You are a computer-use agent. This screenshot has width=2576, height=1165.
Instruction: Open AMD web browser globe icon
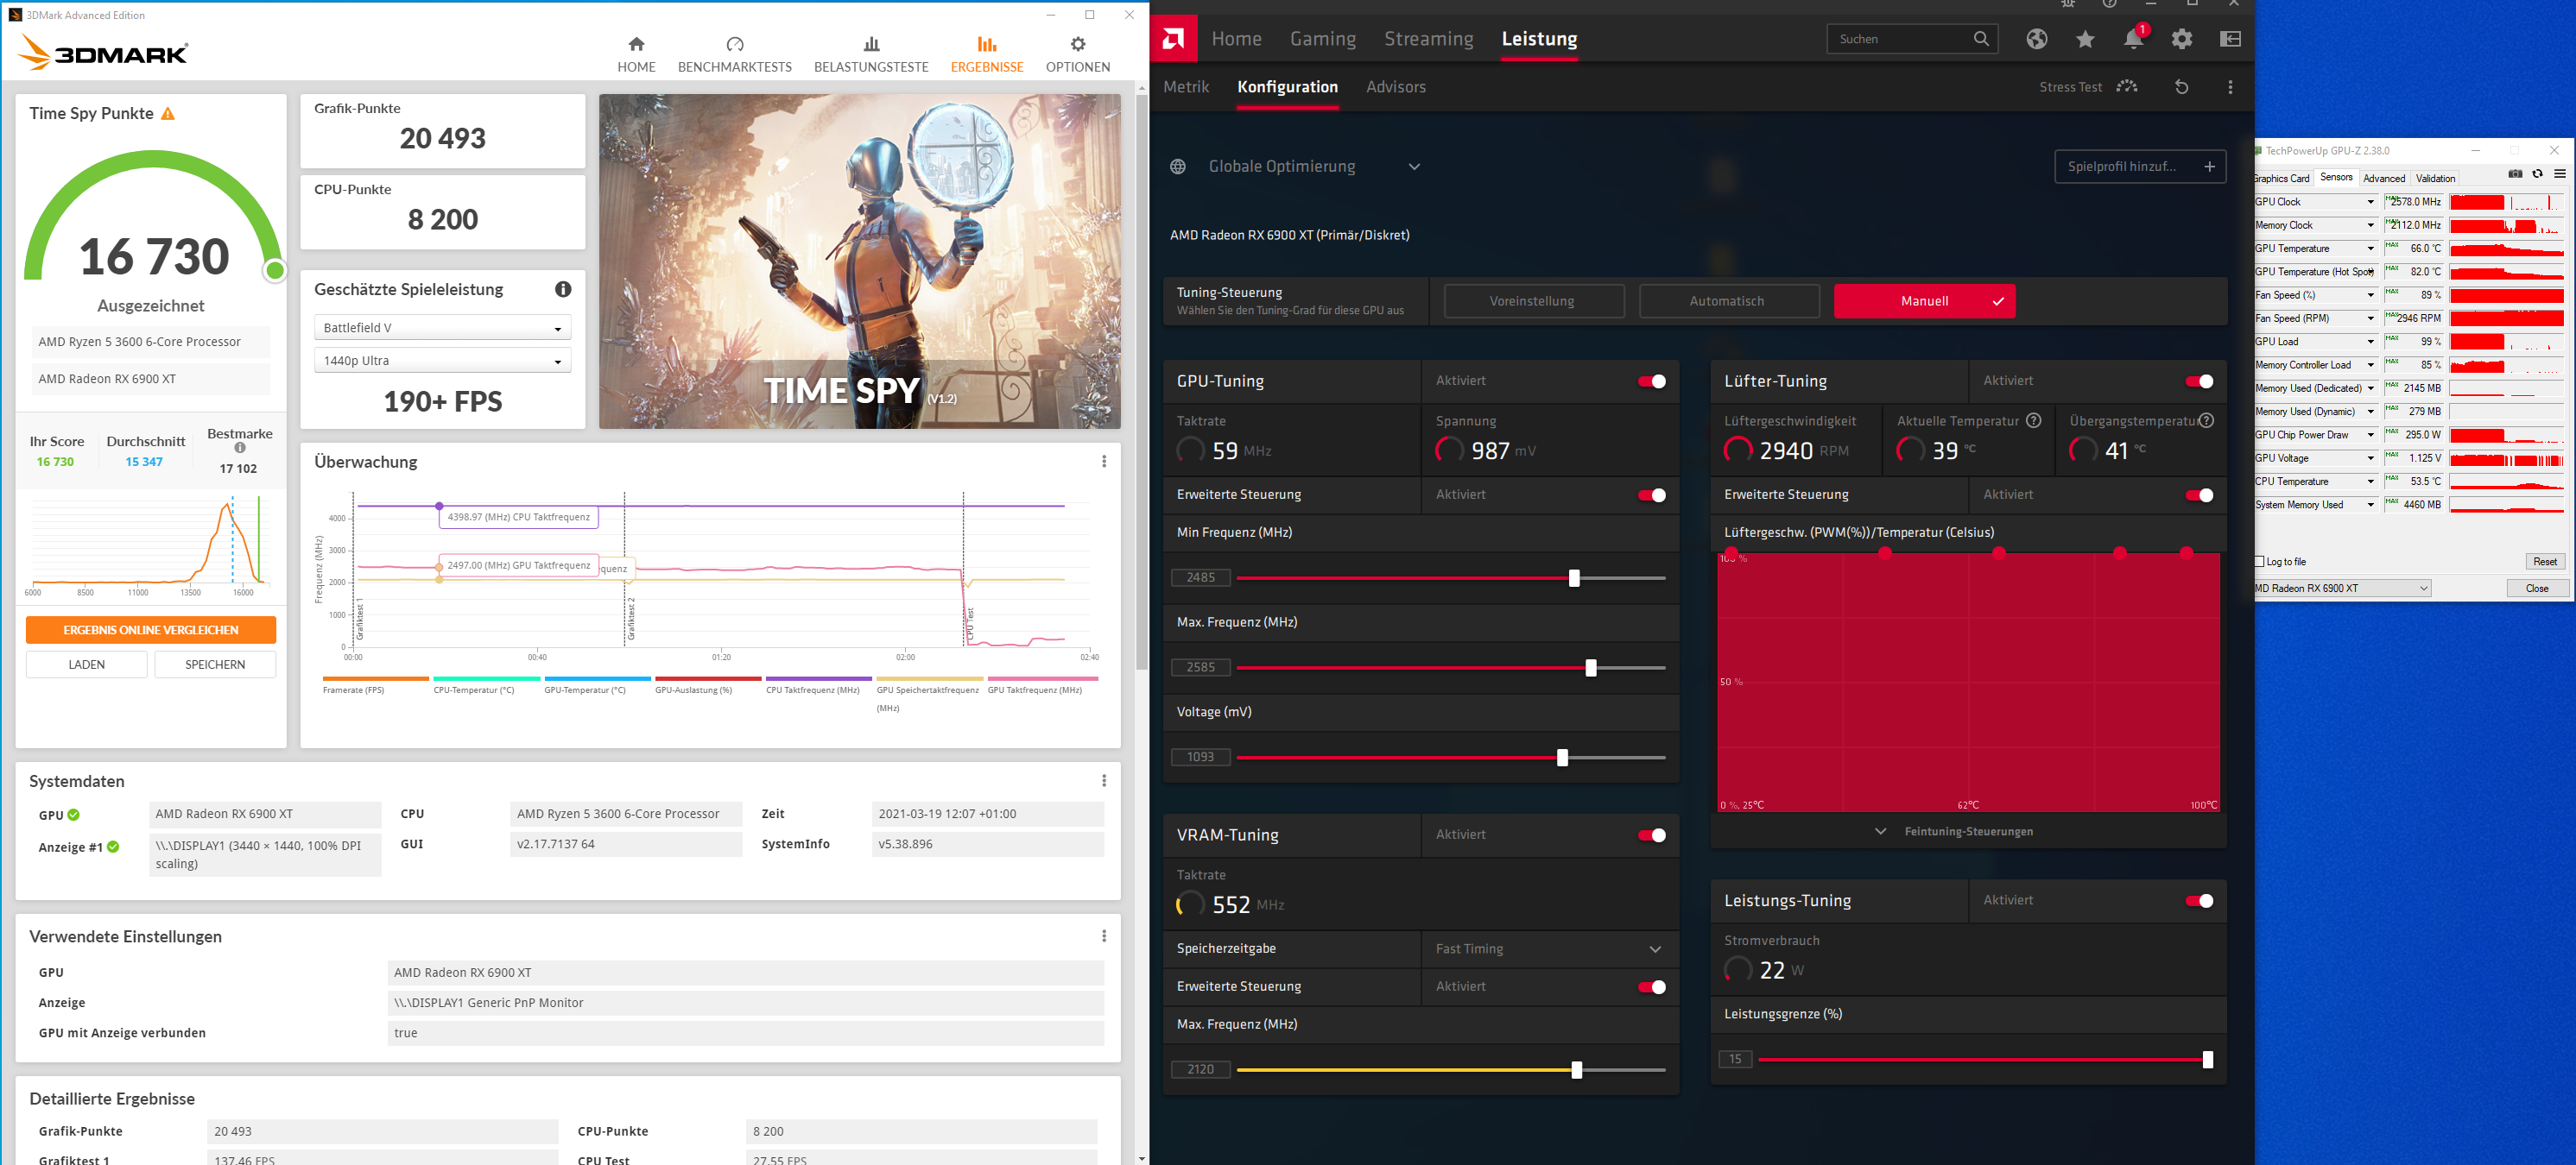click(x=2037, y=40)
